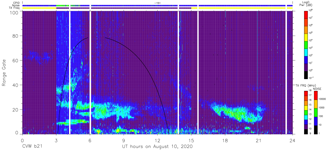The height and width of the screenshot is (152, 329).
Task: Click the y-axis tick label 40
Action: tap(15, 85)
